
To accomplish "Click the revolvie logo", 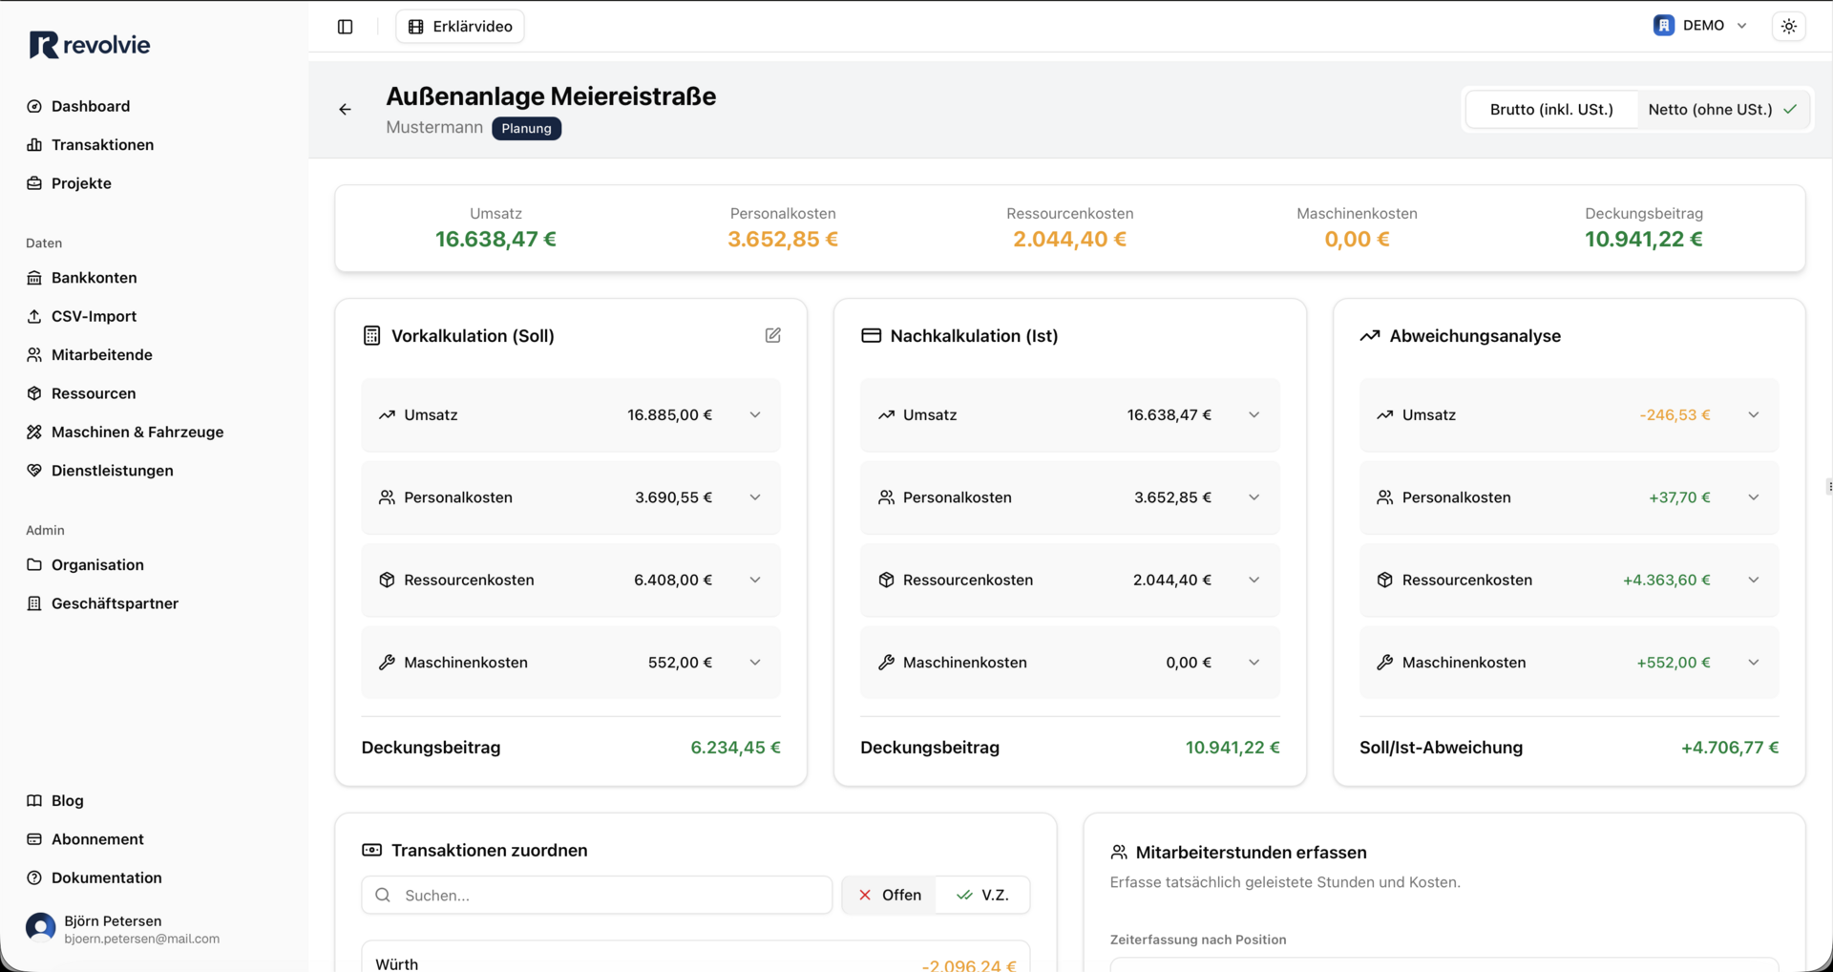I will (x=89, y=45).
